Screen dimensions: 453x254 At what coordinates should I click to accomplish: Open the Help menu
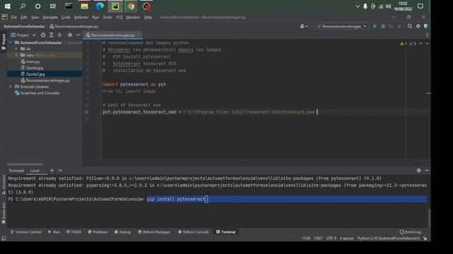(148, 17)
